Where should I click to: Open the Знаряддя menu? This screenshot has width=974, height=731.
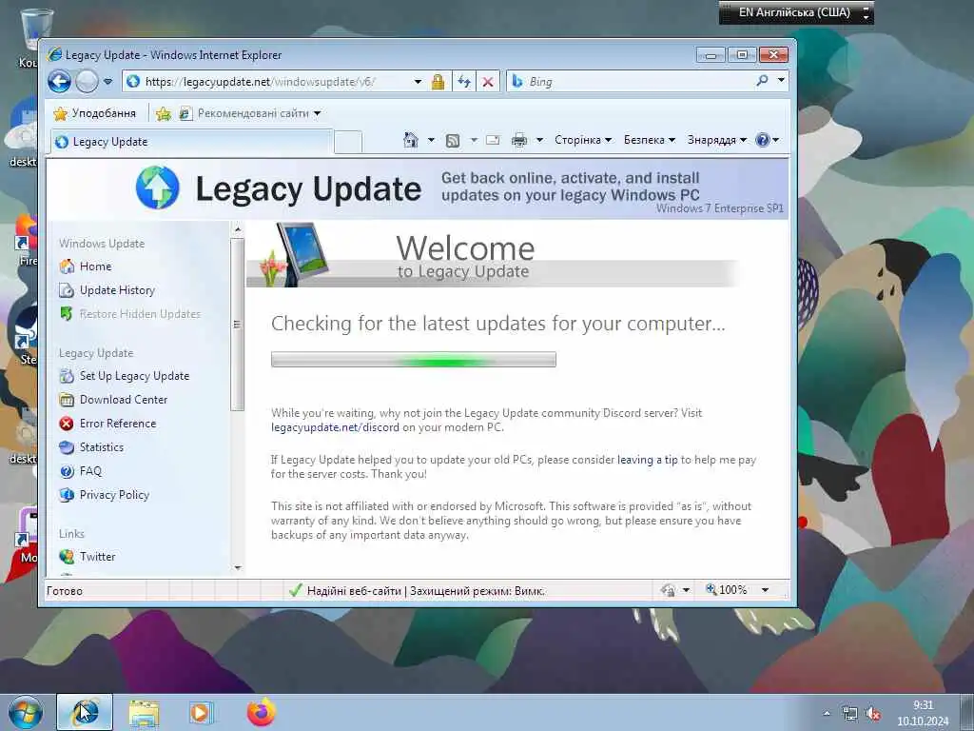[x=717, y=140]
